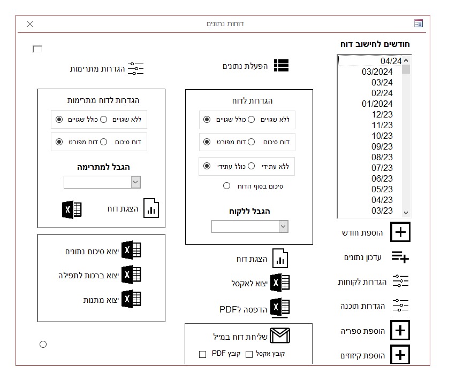Image resolution: width=456 pixels, height=383 pixels.
Task: Select month 04/24 in list
Action: pyautogui.click(x=370, y=61)
